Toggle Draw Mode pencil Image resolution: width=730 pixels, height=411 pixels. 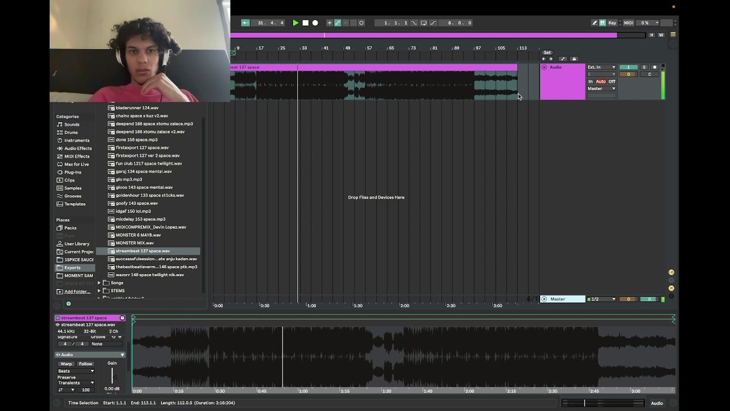click(x=594, y=23)
